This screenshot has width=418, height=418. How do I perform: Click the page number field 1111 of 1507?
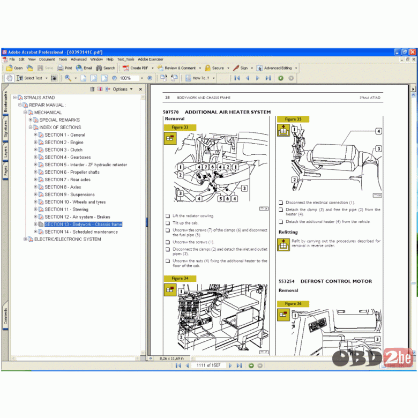(208, 365)
